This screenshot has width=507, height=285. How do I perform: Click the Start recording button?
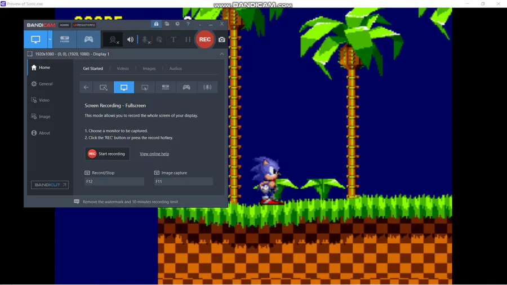click(107, 154)
